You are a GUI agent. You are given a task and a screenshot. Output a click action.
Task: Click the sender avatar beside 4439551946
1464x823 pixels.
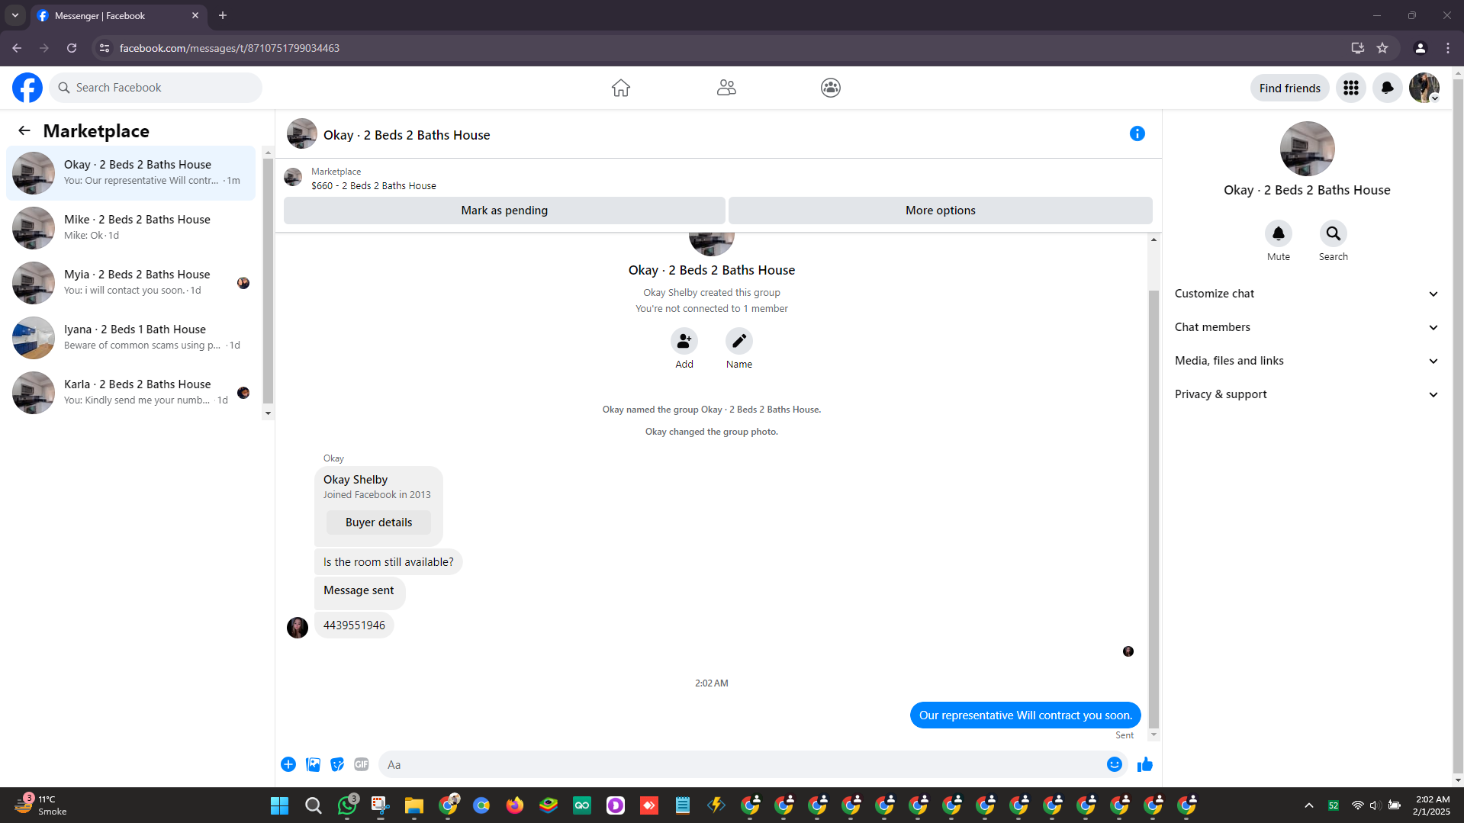click(297, 627)
